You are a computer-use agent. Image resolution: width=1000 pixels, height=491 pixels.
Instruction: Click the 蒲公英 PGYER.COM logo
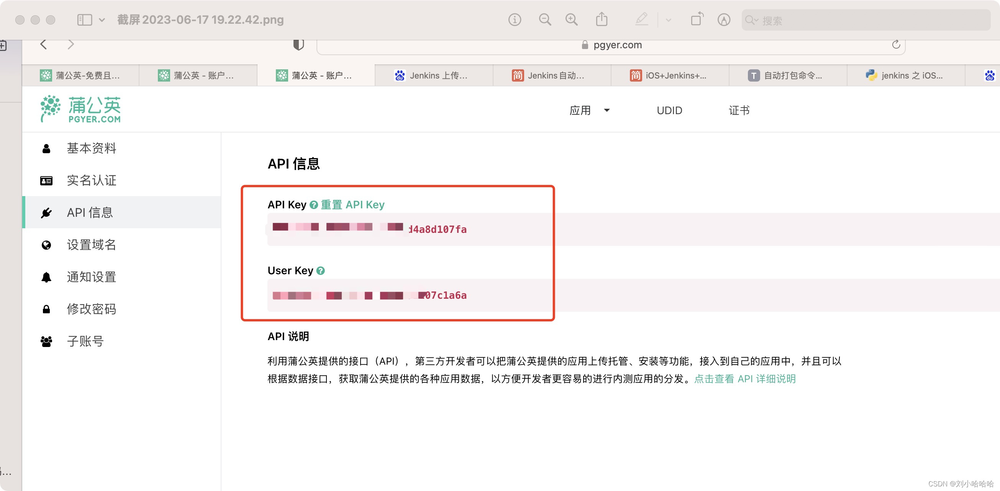81,109
